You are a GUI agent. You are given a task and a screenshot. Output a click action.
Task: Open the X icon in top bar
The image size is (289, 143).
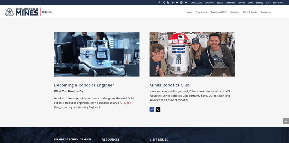tap(163, 3)
